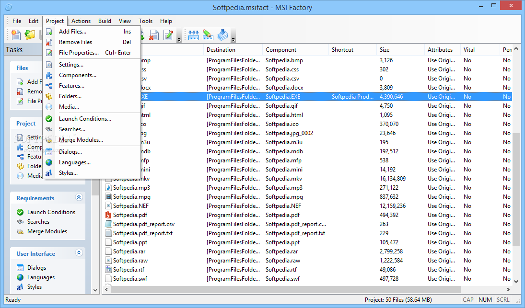Select the Softpedia.pdf file row
Screen dimensions: 525x308
click(x=308, y=215)
